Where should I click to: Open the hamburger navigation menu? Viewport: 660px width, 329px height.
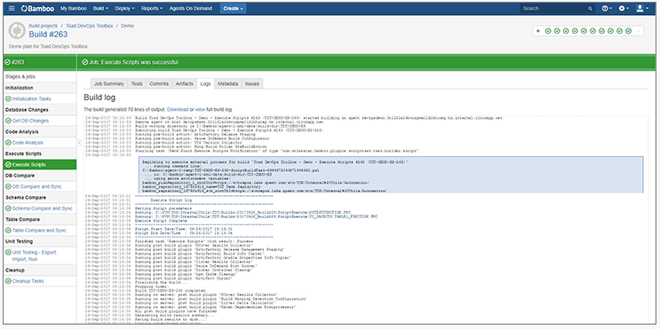pos(12,8)
